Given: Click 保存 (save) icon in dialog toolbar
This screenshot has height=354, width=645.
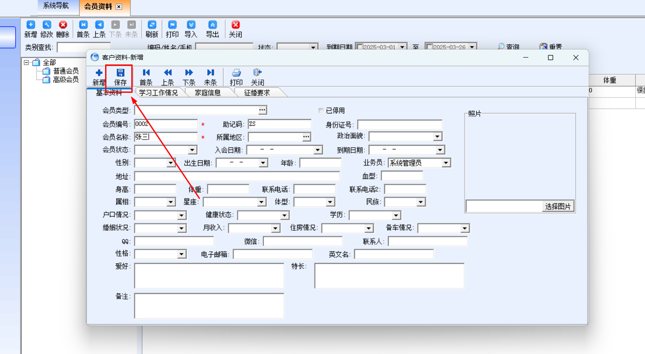Looking at the screenshot, I should [120, 73].
